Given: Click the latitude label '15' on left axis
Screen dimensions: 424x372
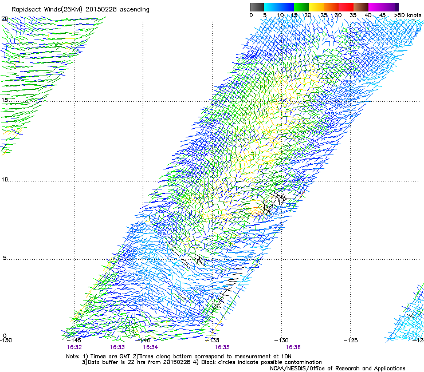Looking at the screenshot, I should click(5, 100).
